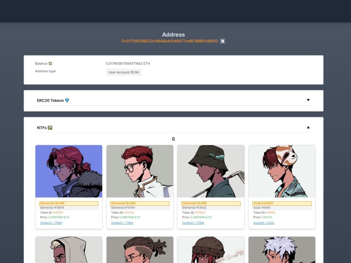Click the orange wallet address link
351x263 pixels.
click(170, 41)
